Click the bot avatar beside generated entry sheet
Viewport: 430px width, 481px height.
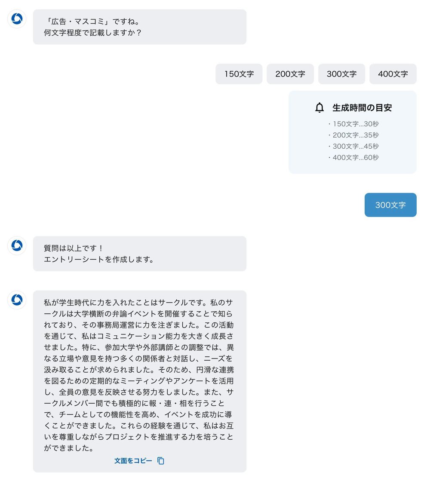pyautogui.click(x=17, y=300)
